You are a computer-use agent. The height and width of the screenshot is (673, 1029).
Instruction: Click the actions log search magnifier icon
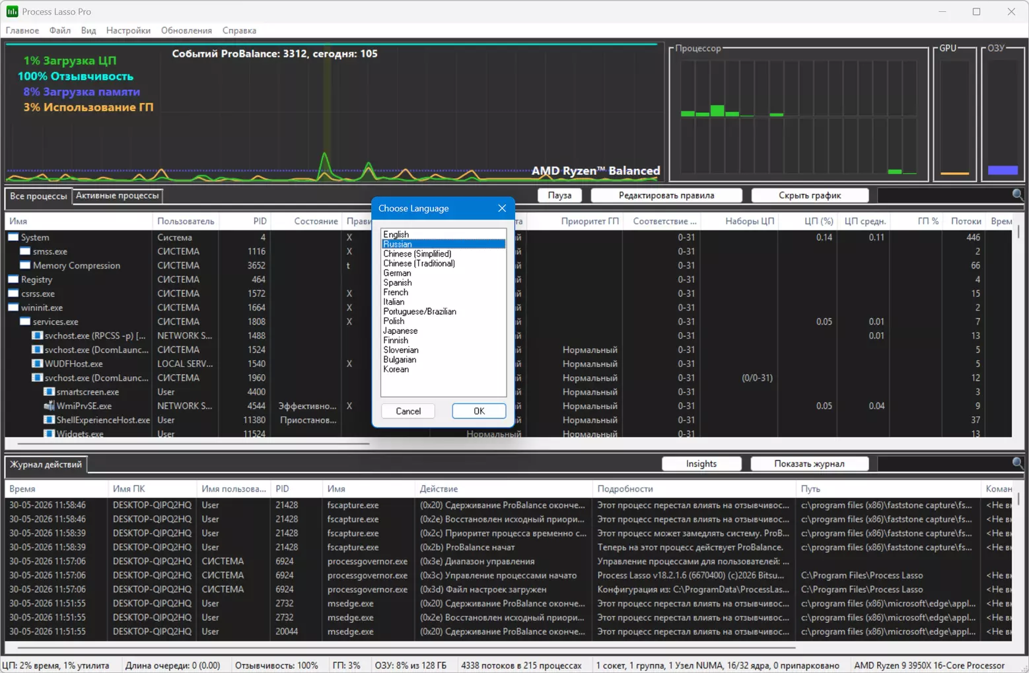pyautogui.click(x=1018, y=463)
